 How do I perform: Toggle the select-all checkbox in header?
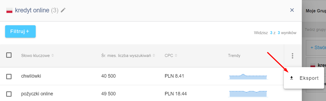pos(9,55)
